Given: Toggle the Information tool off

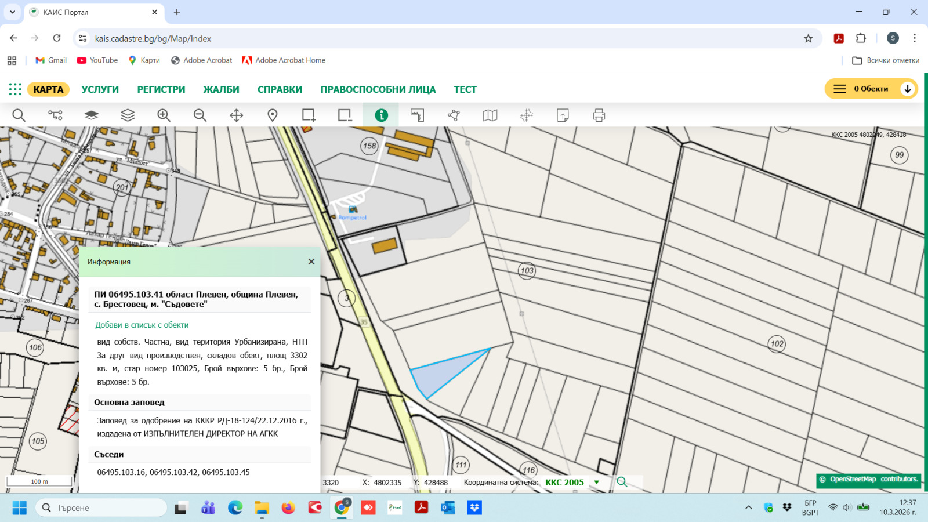Looking at the screenshot, I should [380, 115].
